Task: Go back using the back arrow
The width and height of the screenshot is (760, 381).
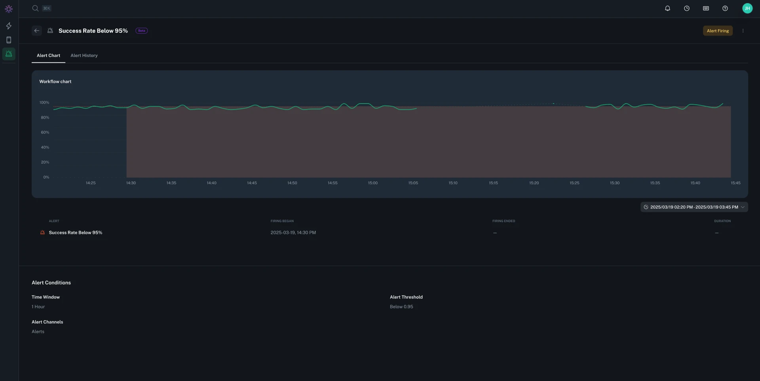Action: (36, 30)
